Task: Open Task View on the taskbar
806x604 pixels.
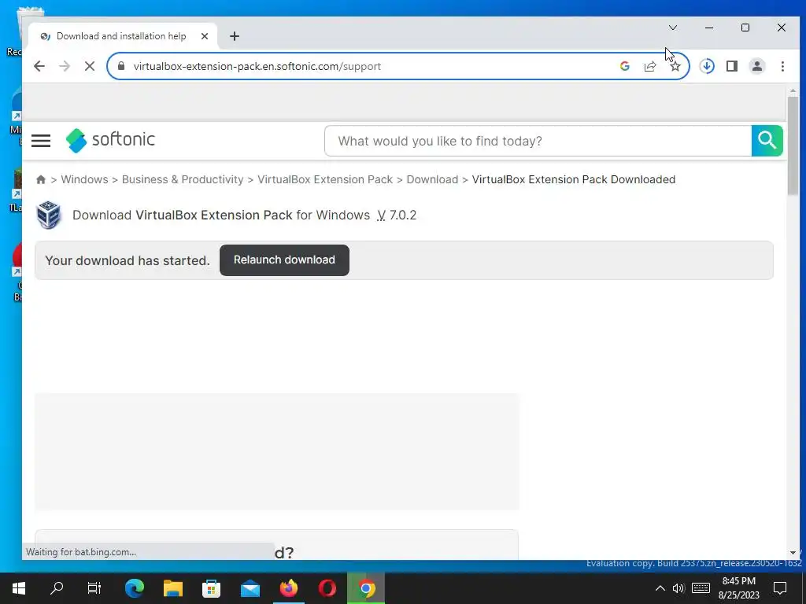Action: tap(94, 588)
